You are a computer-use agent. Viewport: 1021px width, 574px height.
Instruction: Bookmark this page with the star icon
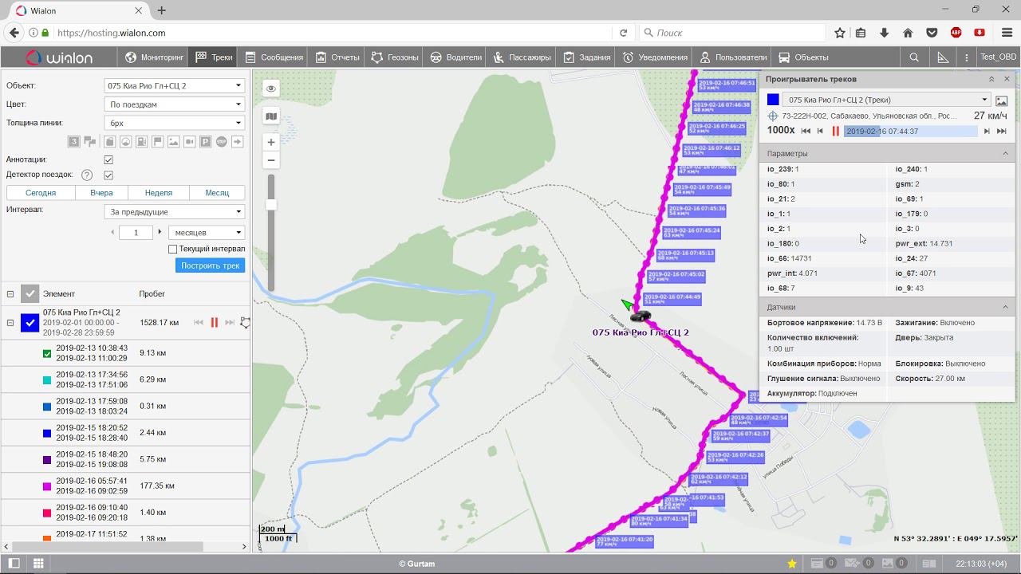[x=840, y=33]
